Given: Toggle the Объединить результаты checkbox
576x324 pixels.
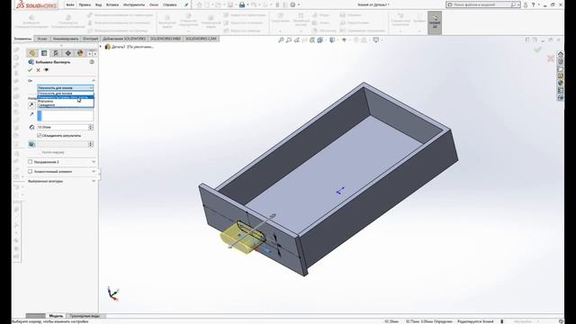Looking at the screenshot, I should tap(40, 136).
